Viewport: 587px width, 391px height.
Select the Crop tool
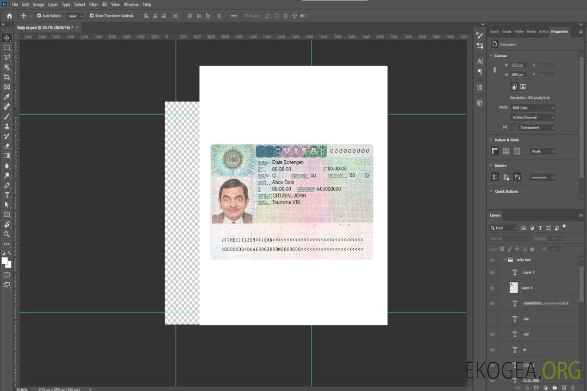[7, 77]
